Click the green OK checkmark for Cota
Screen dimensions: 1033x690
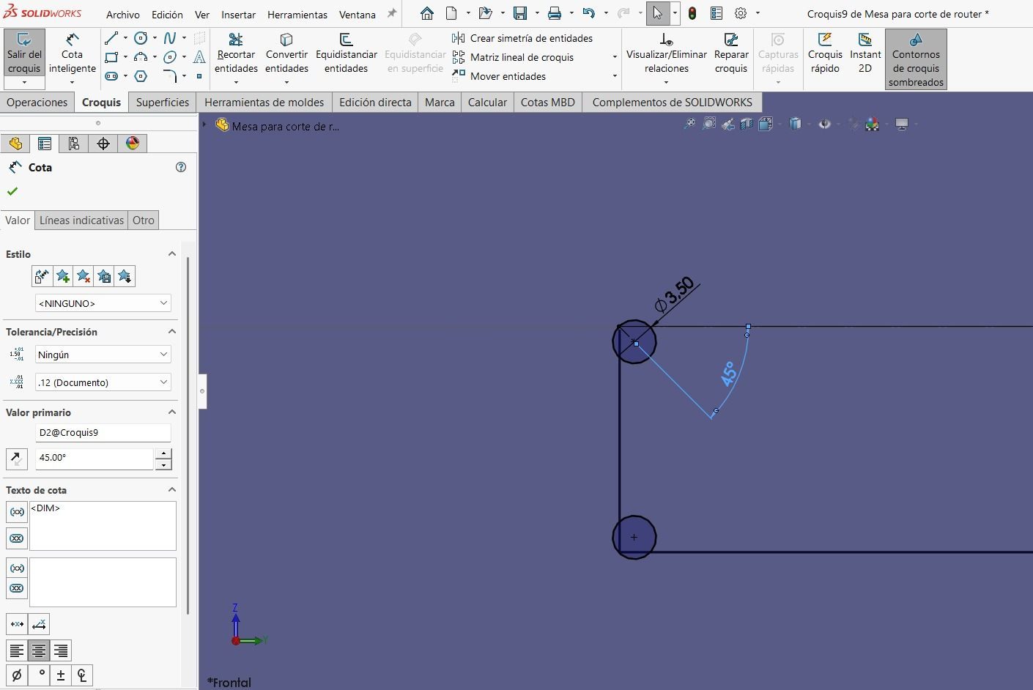coord(12,191)
